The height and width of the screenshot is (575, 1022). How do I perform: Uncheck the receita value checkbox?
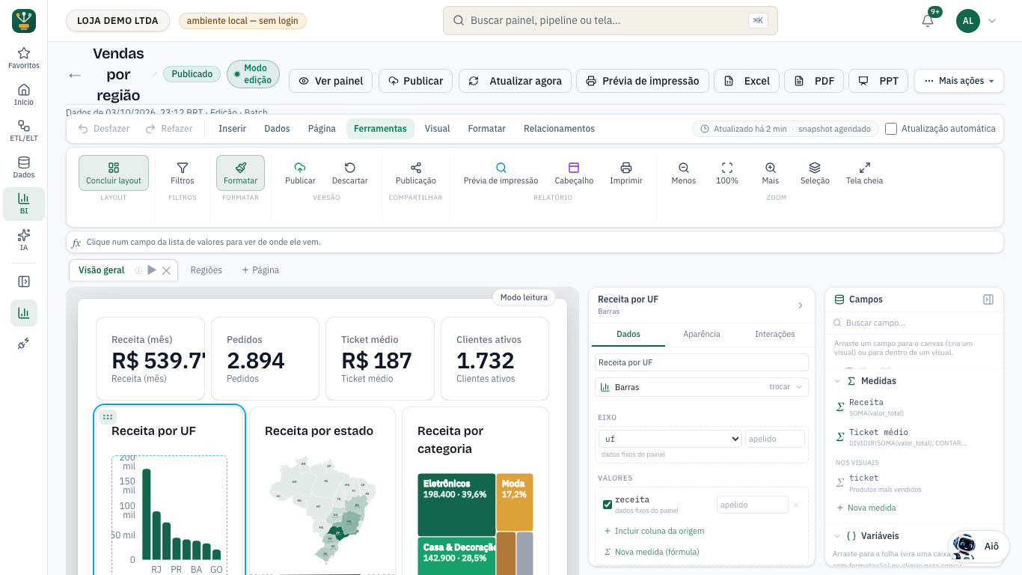coord(608,505)
